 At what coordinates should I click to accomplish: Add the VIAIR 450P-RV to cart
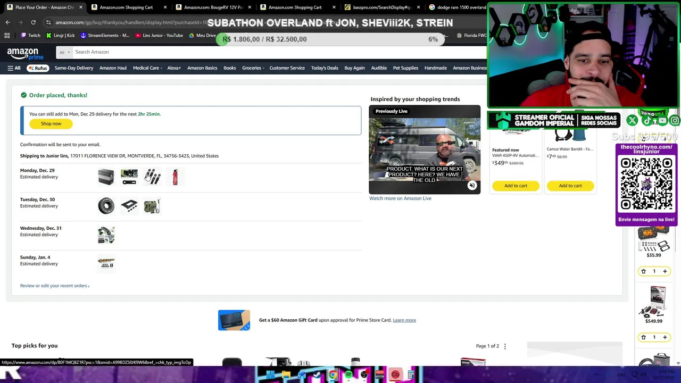coord(516,186)
